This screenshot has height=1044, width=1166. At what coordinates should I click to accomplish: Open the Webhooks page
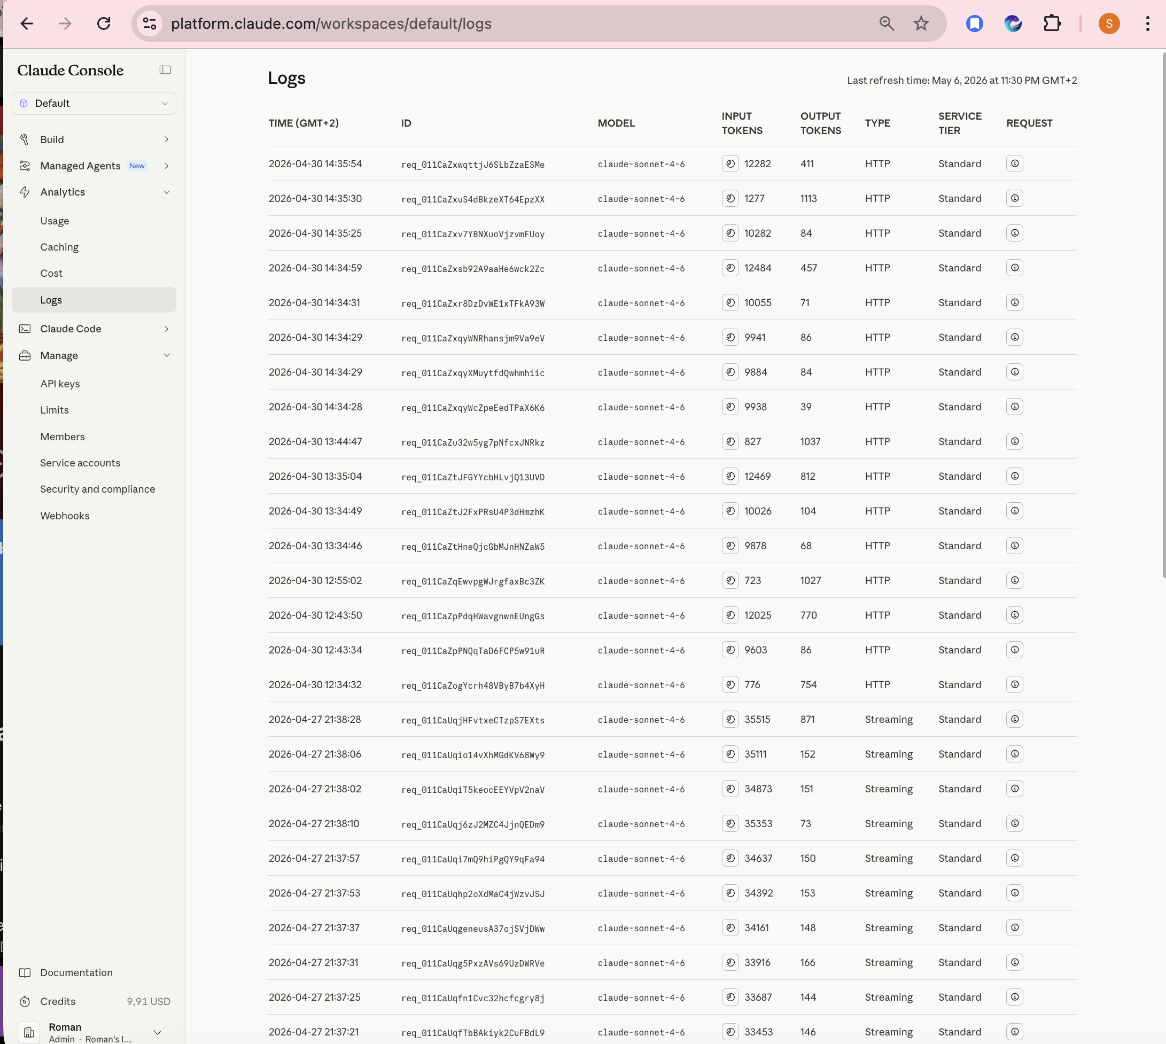[x=65, y=516]
